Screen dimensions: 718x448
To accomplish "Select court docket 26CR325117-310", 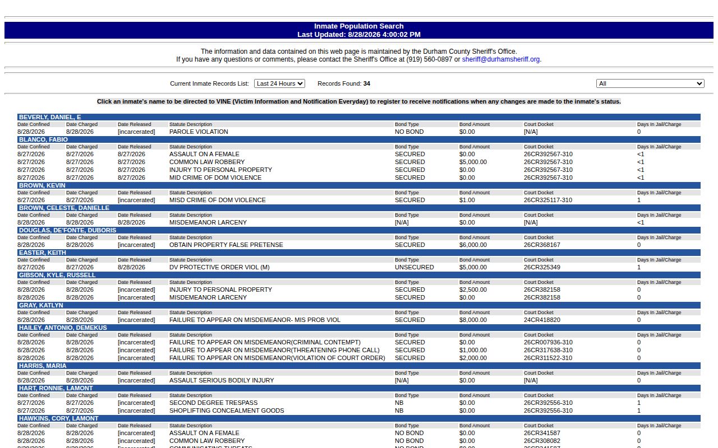I will 548,200.
